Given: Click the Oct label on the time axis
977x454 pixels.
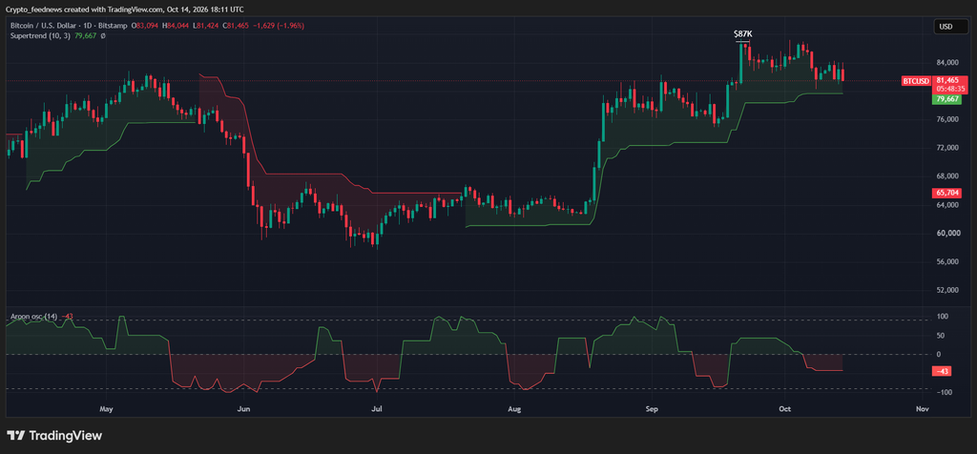Looking at the screenshot, I should (x=784, y=410).
